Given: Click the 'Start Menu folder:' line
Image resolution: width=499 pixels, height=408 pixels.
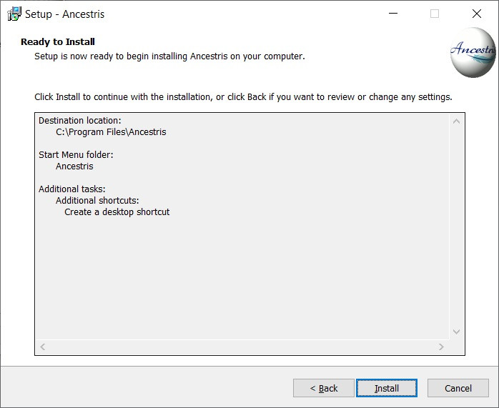Looking at the screenshot, I should point(76,155).
